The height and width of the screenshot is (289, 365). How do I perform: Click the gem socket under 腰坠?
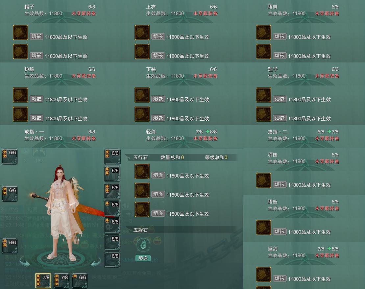263,227
